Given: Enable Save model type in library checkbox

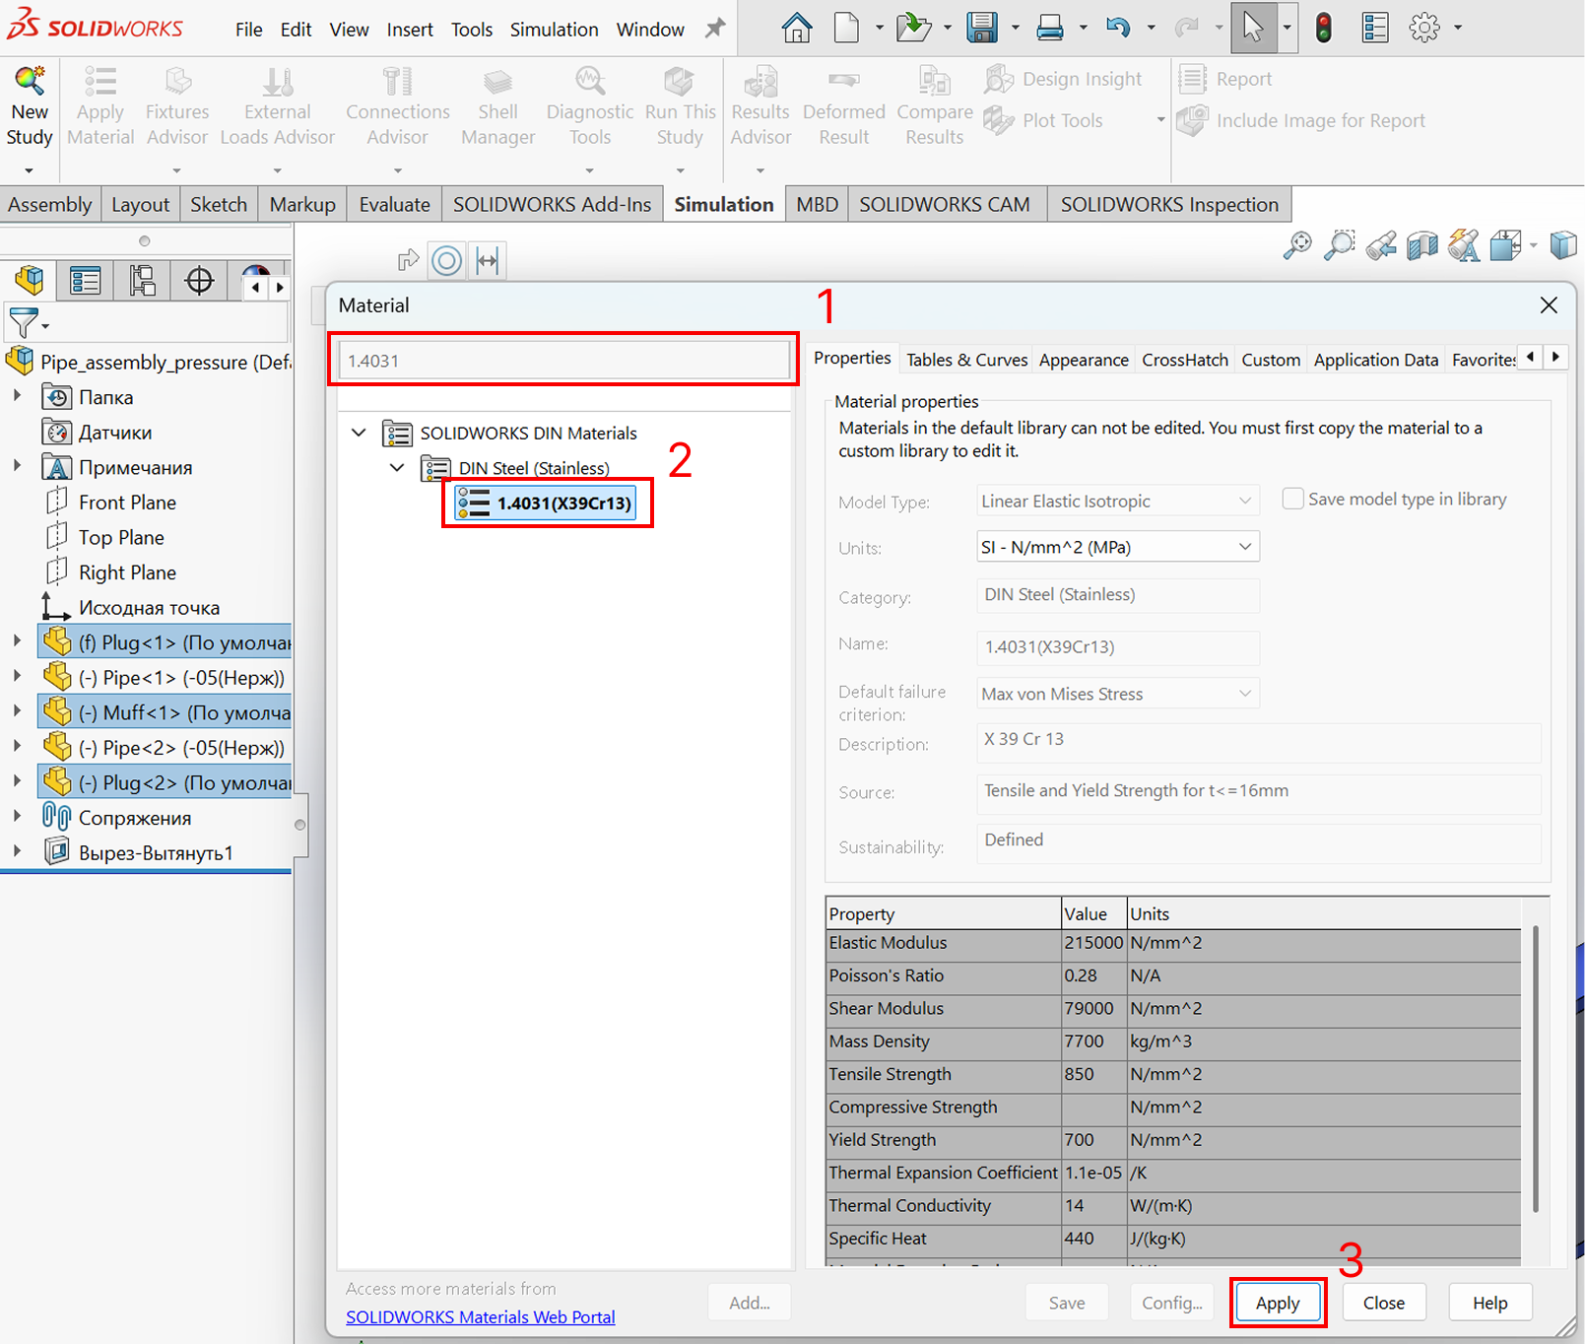Looking at the screenshot, I should tap(1292, 499).
